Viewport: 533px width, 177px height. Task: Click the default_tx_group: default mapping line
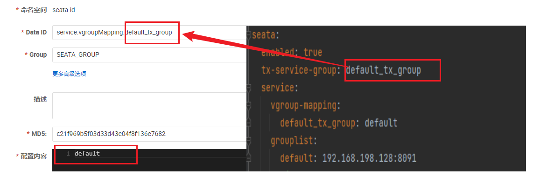338,123
